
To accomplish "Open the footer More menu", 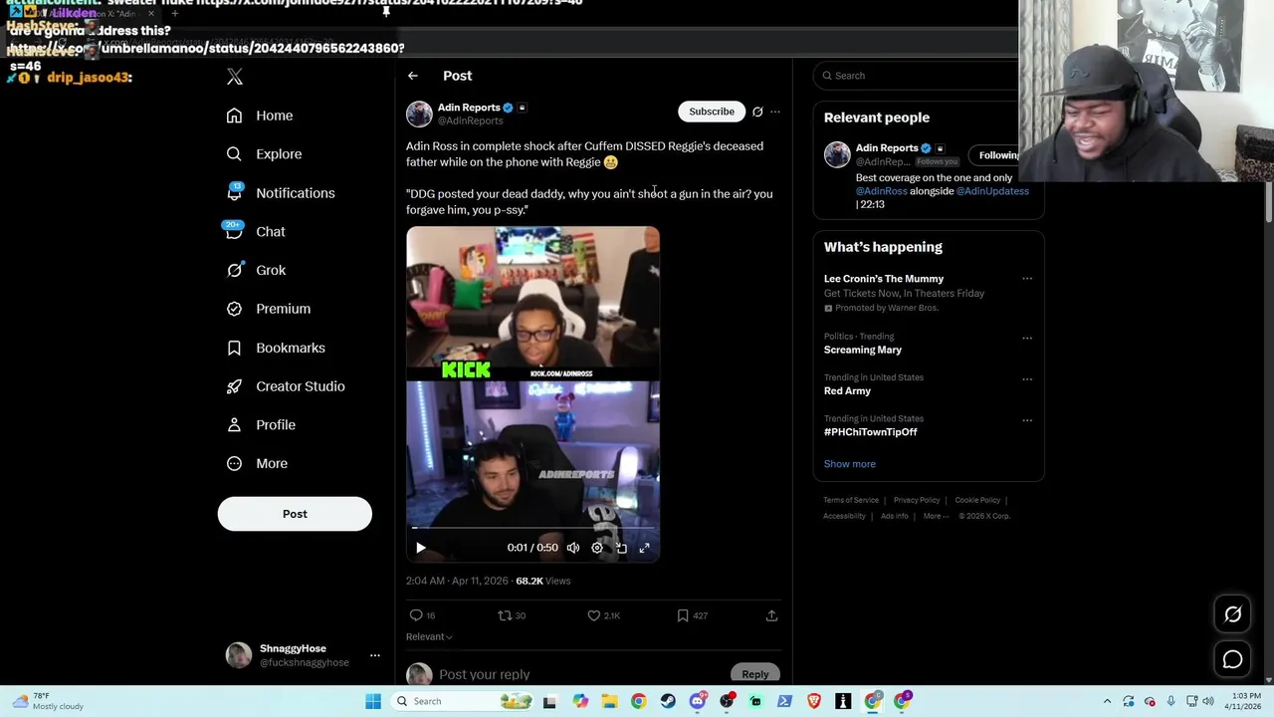I will click(936, 516).
